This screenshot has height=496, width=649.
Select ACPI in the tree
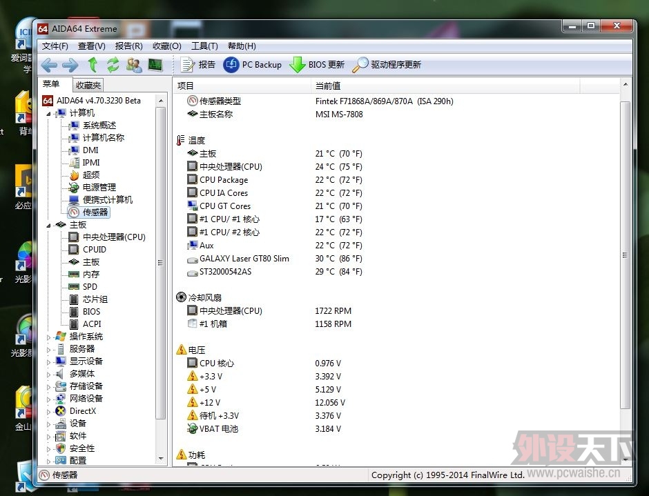point(91,324)
